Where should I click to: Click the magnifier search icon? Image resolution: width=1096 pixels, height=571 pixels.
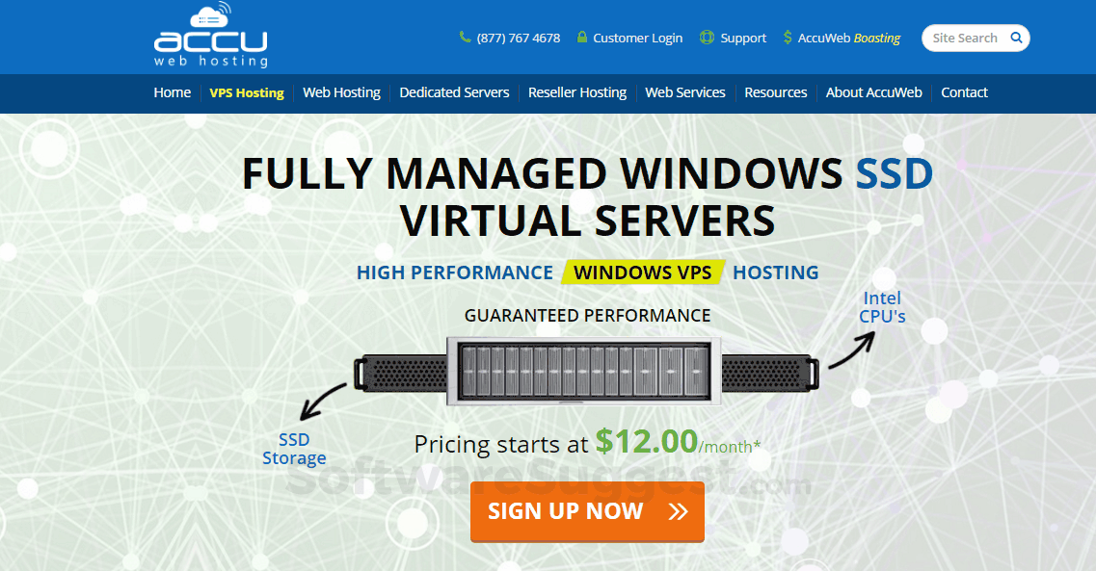(x=1016, y=38)
